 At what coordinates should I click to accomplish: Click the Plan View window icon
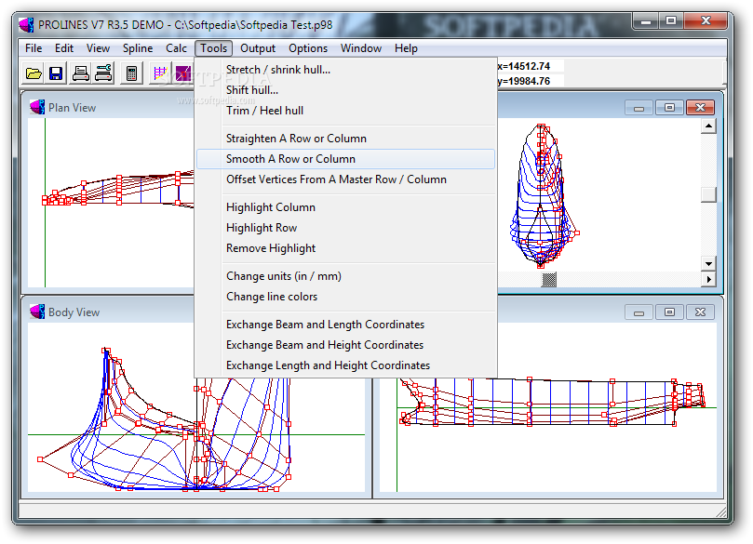click(x=37, y=108)
